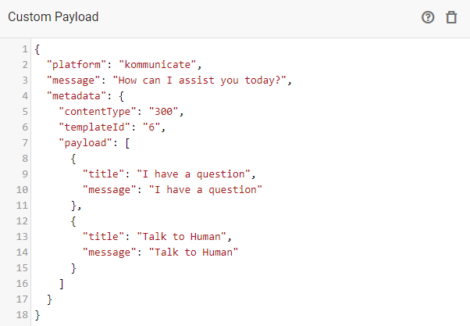The height and width of the screenshot is (326, 470).
Task: Delete the custom payload with trash icon
Action: [x=451, y=17]
